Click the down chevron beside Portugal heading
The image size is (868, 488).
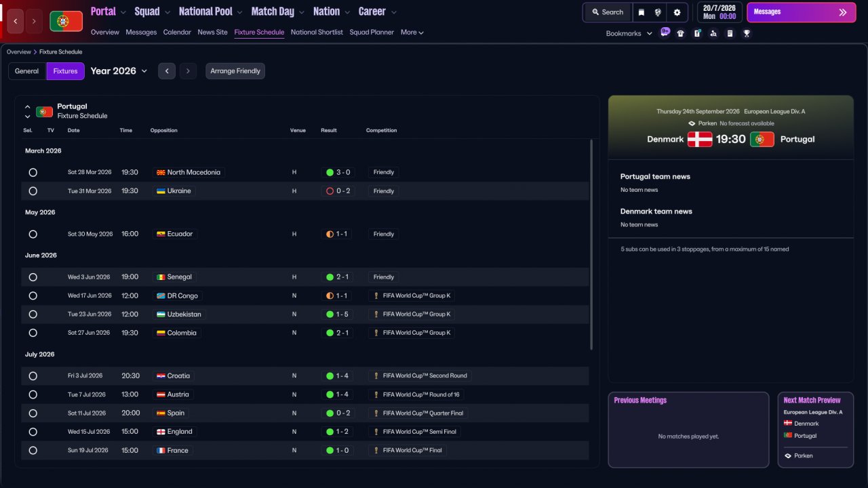coord(28,117)
